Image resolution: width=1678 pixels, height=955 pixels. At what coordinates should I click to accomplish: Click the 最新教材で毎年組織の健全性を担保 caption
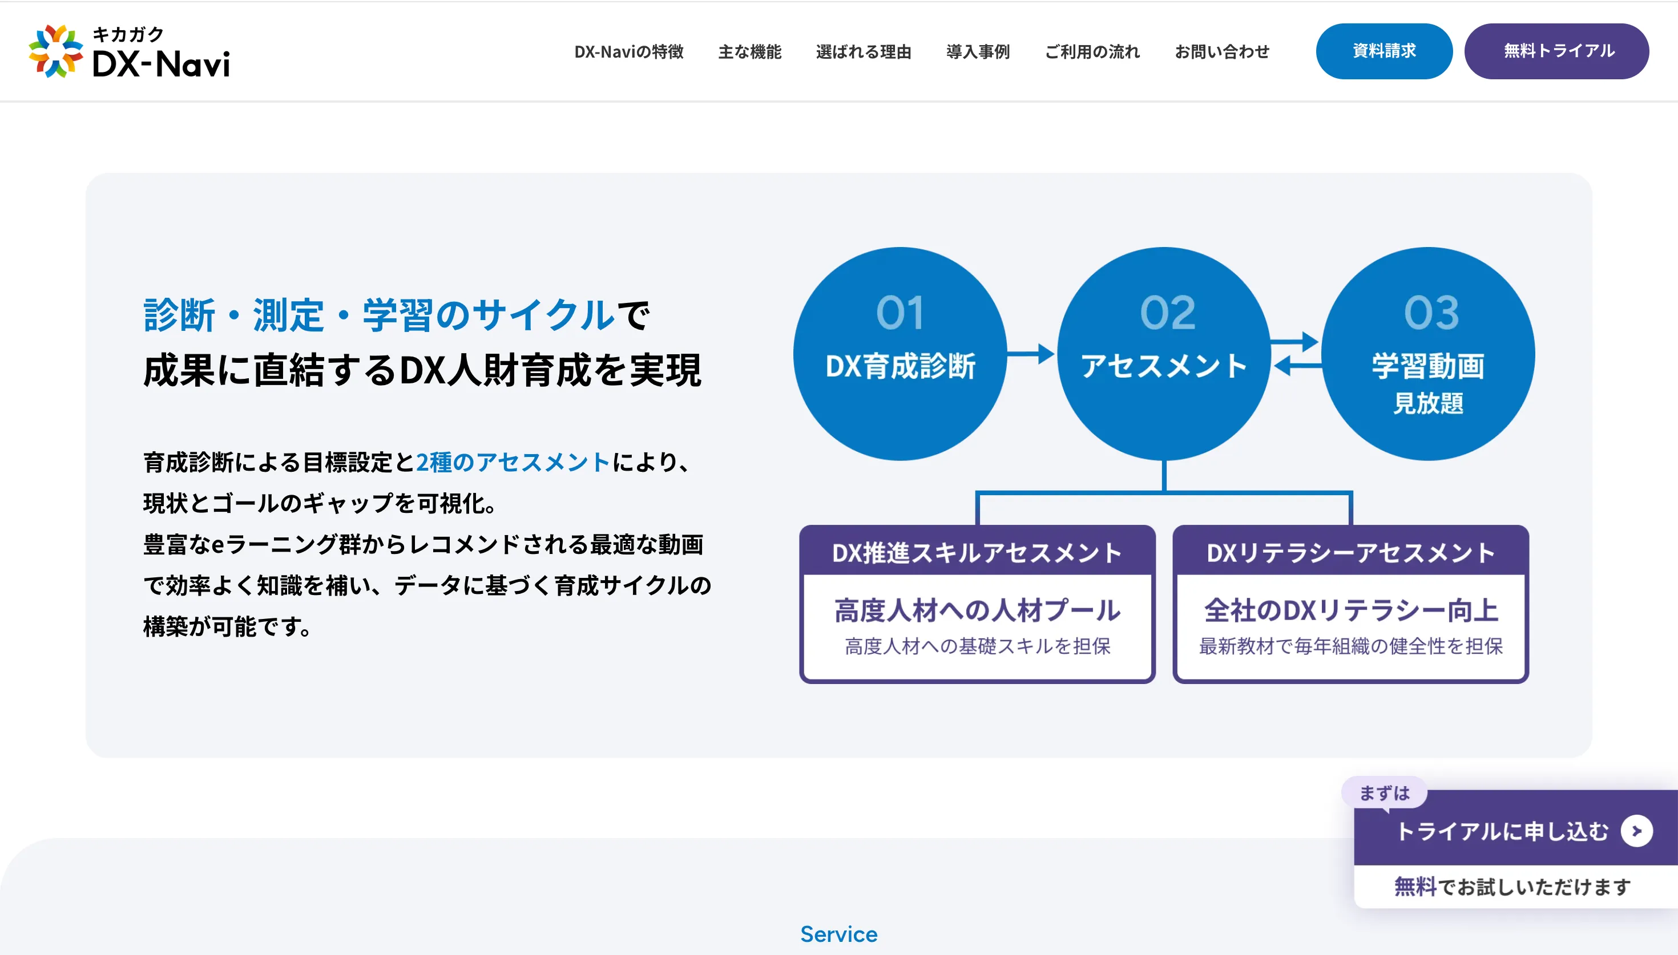point(1350,646)
